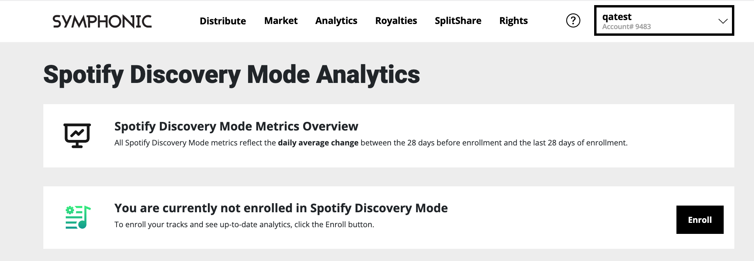This screenshot has height=261, width=754.
Task: Click the Account# 9483 label
Action: click(626, 27)
